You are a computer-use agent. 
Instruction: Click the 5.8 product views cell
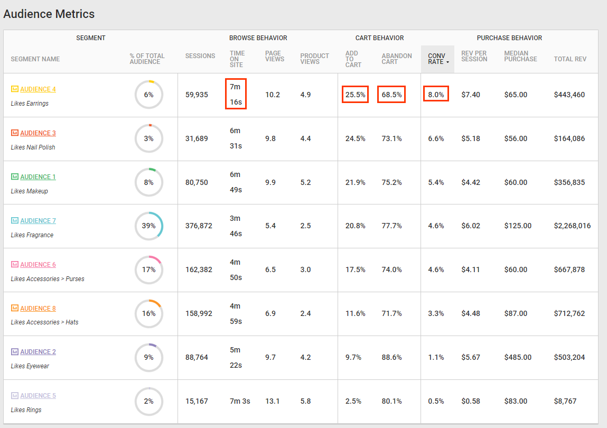click(305, 401)
